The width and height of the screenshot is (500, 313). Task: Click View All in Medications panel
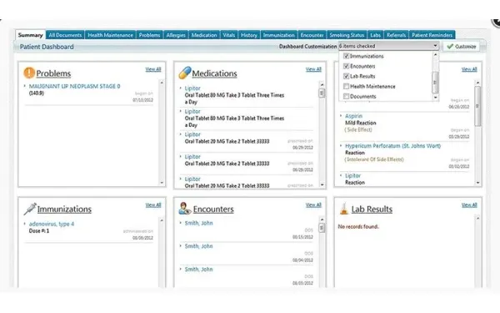[x=313, y=69]
